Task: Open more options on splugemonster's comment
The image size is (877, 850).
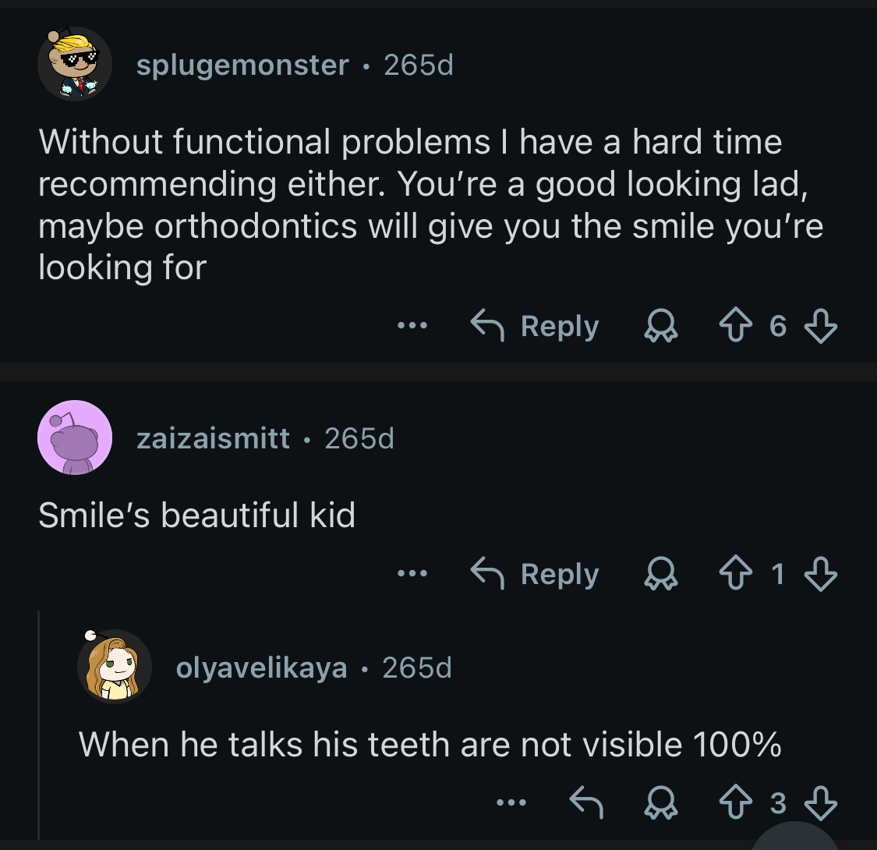Action: coord(412,326)
